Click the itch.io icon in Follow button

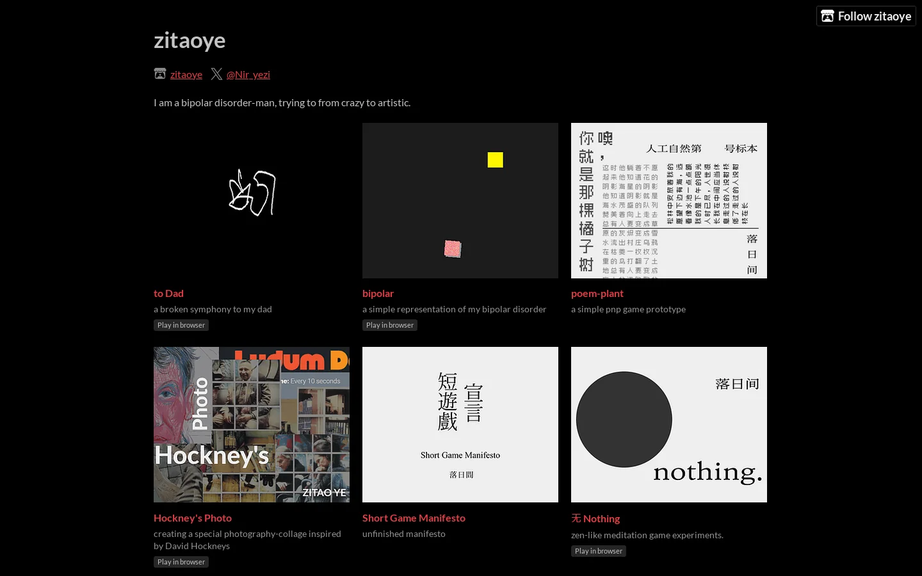827,16
